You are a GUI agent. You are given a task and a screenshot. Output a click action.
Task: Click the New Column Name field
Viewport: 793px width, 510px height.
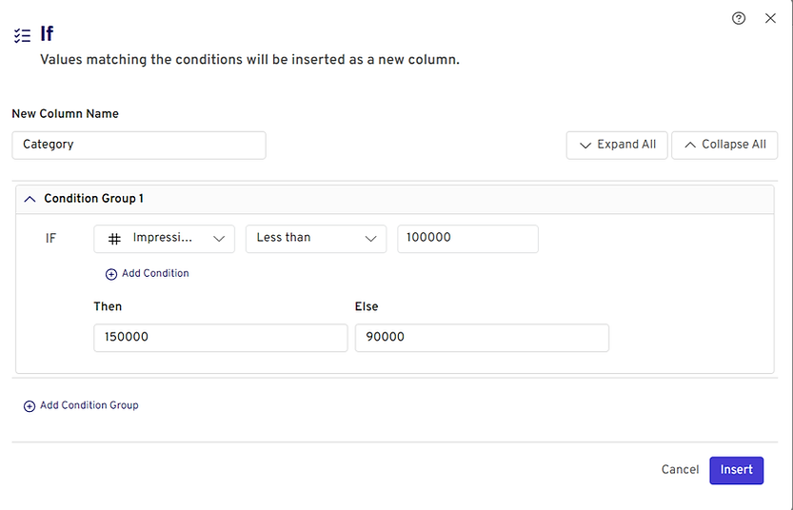139,145
